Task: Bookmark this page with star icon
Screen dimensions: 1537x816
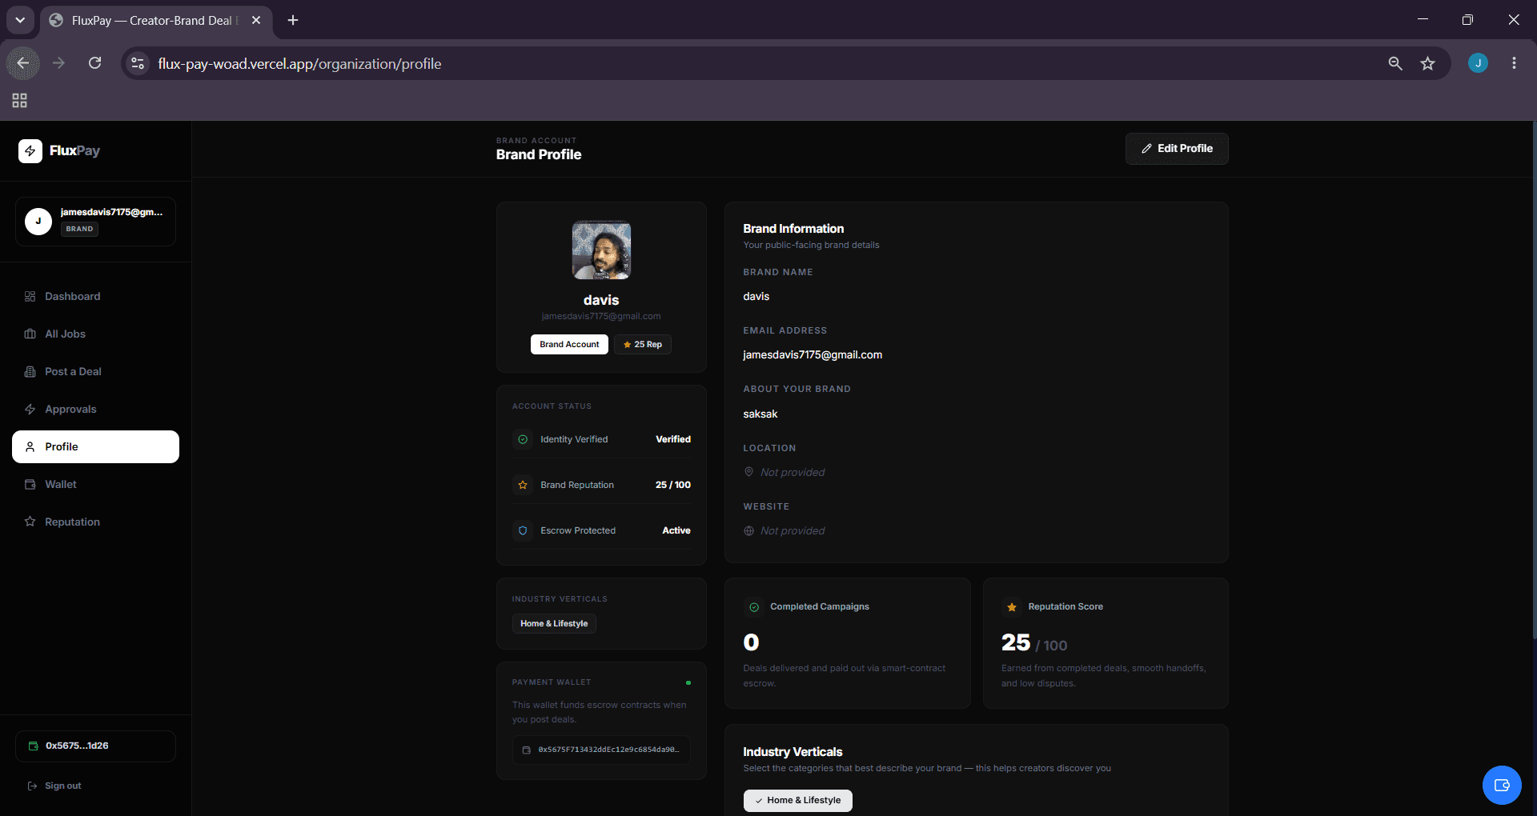Action: pos(1427,63)
